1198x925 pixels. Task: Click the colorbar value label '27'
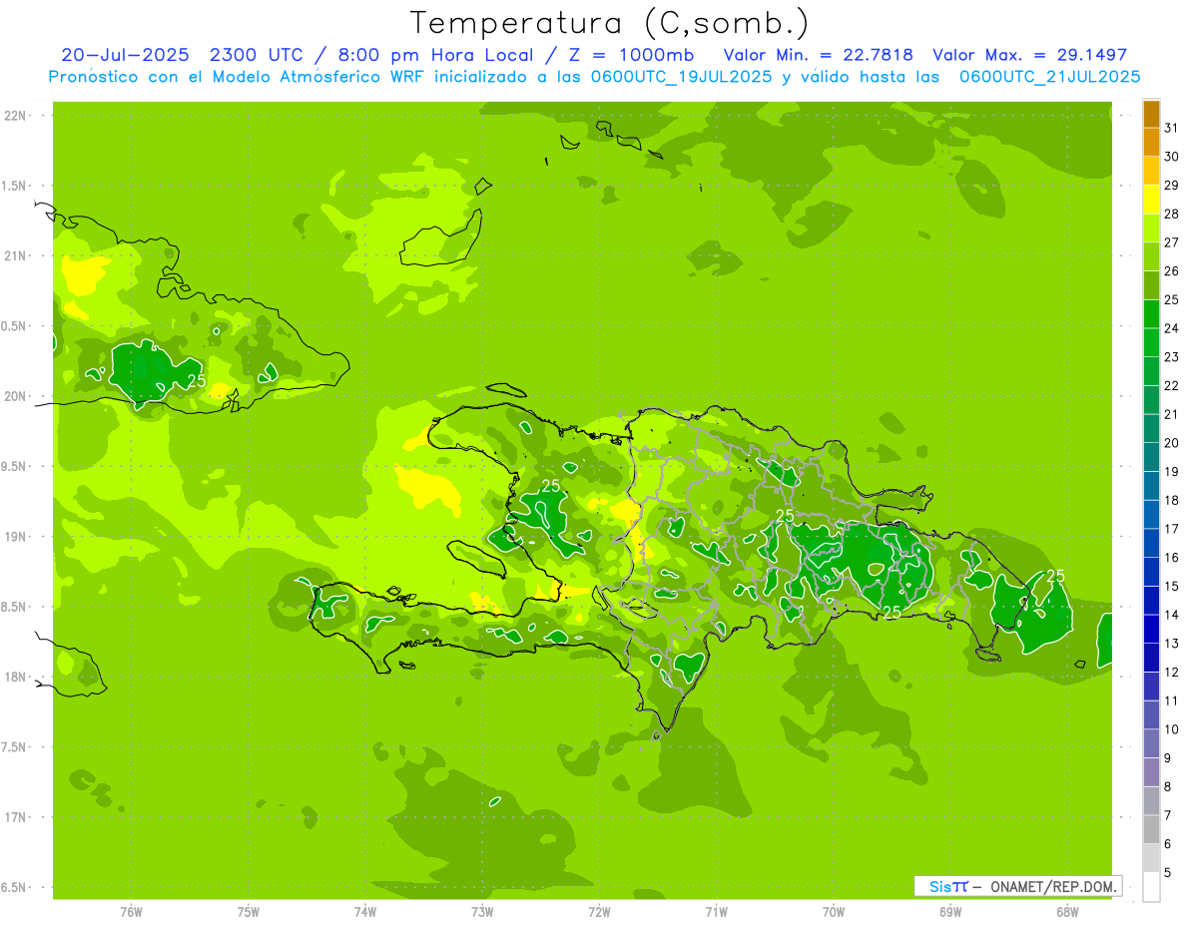[x=1172, y=242]
